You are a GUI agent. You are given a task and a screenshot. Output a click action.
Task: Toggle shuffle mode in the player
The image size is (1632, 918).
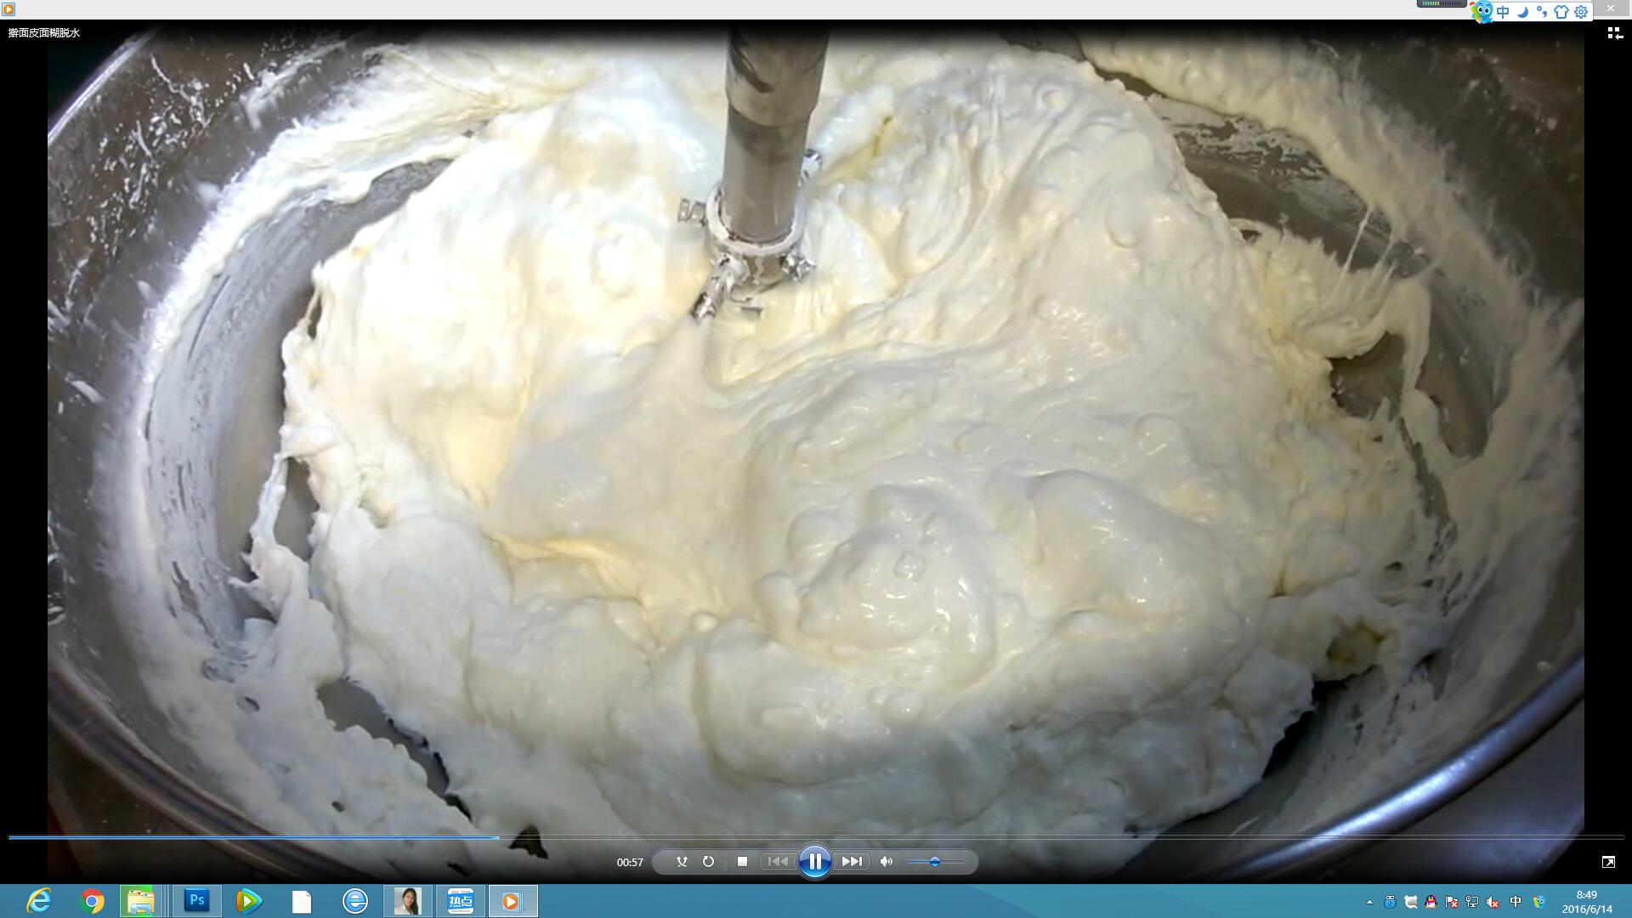click(x=682, y=862)
